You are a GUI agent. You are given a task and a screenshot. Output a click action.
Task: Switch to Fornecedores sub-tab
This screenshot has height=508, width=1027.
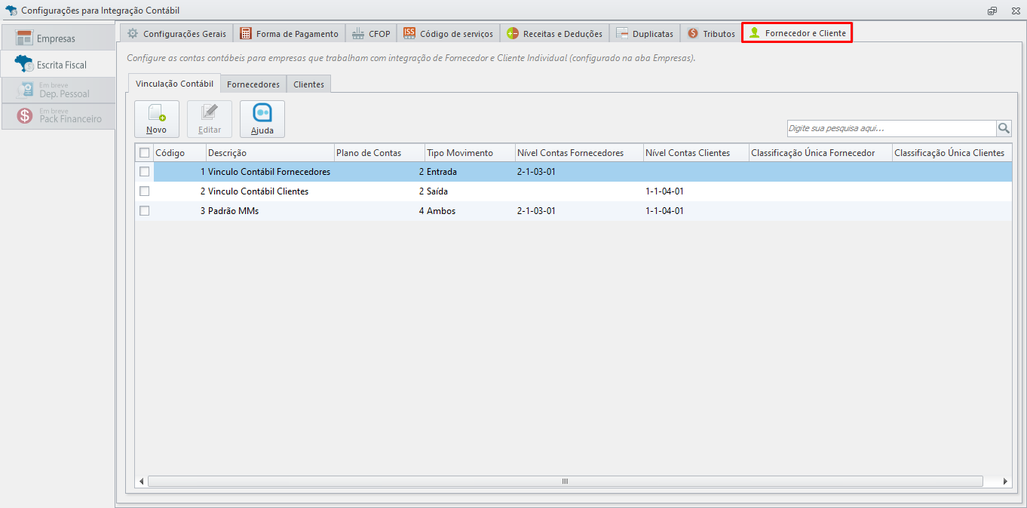point(253,84)
